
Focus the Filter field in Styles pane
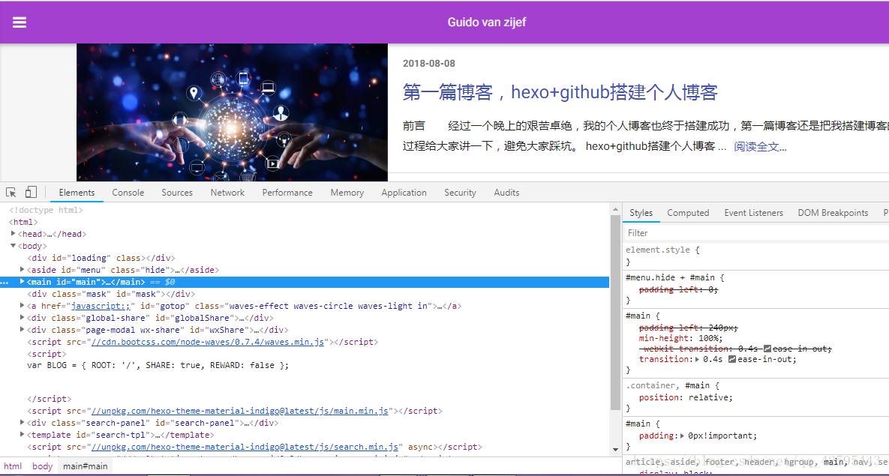pos(756,233)
